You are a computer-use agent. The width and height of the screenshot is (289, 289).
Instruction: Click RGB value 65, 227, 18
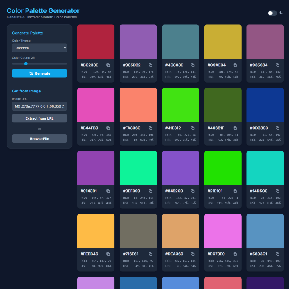tap(187, 135)
